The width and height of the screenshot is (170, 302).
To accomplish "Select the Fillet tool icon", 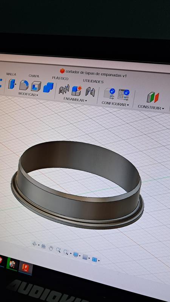I will click(24, 85).
